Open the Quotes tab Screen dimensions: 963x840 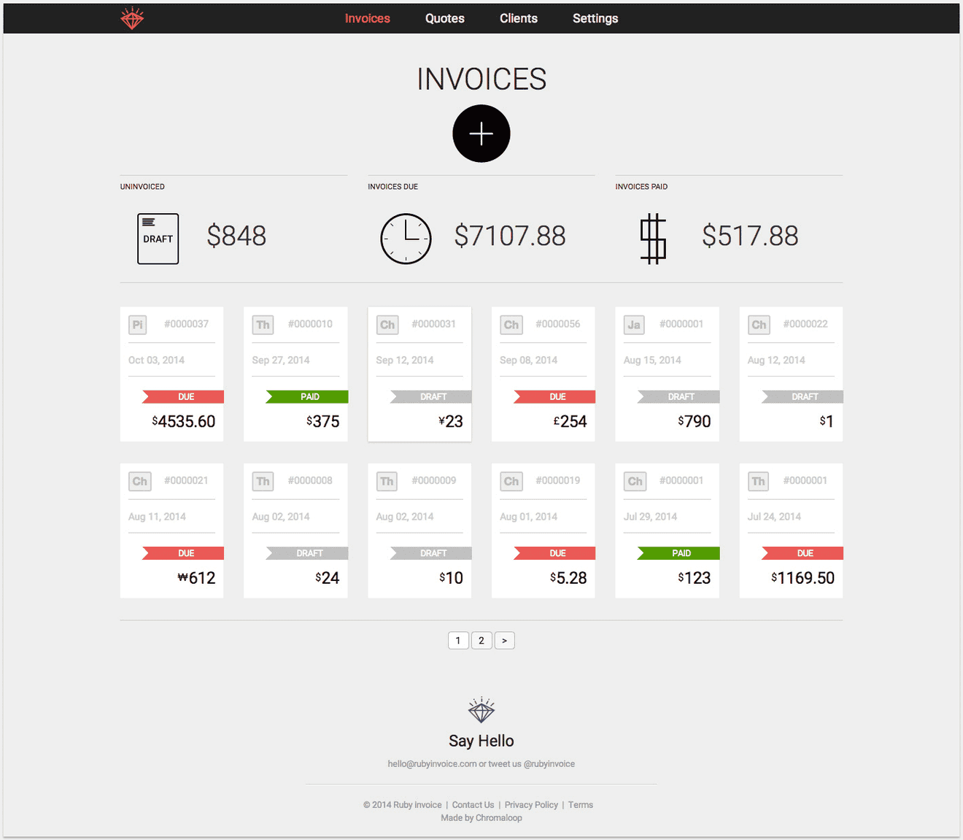click(445, 18)
